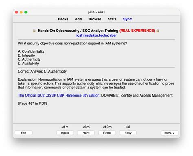Rate the card Again
Image resolution: width=193 pixels, height=156 pixels.
pyautogui.click(x=65, y=133)
